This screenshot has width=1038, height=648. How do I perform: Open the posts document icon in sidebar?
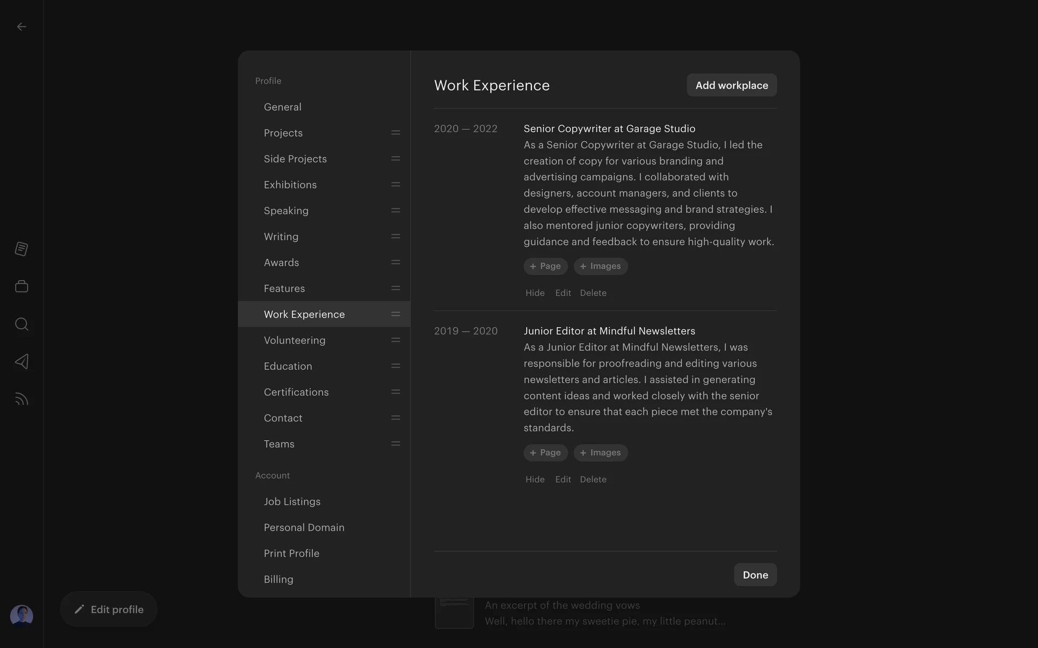coord(22,249)
